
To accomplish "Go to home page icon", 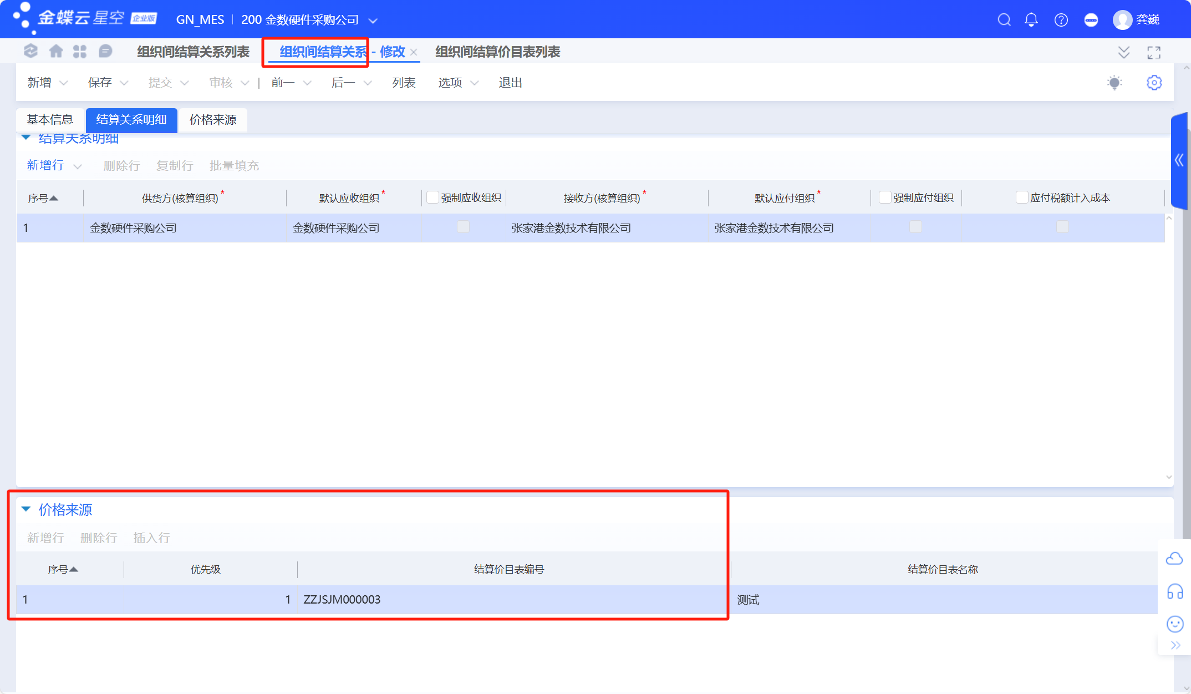I will click(x=56, y=52).
